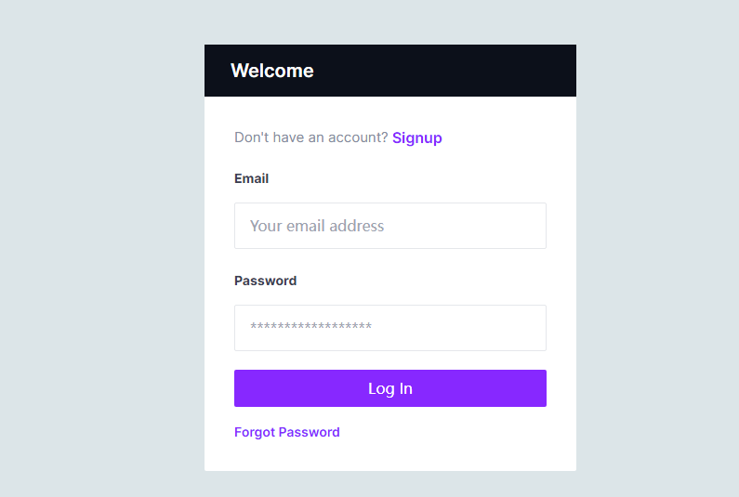Focus the Email address input field
Screen dimensions: 739x497
[x=390, y=226]
